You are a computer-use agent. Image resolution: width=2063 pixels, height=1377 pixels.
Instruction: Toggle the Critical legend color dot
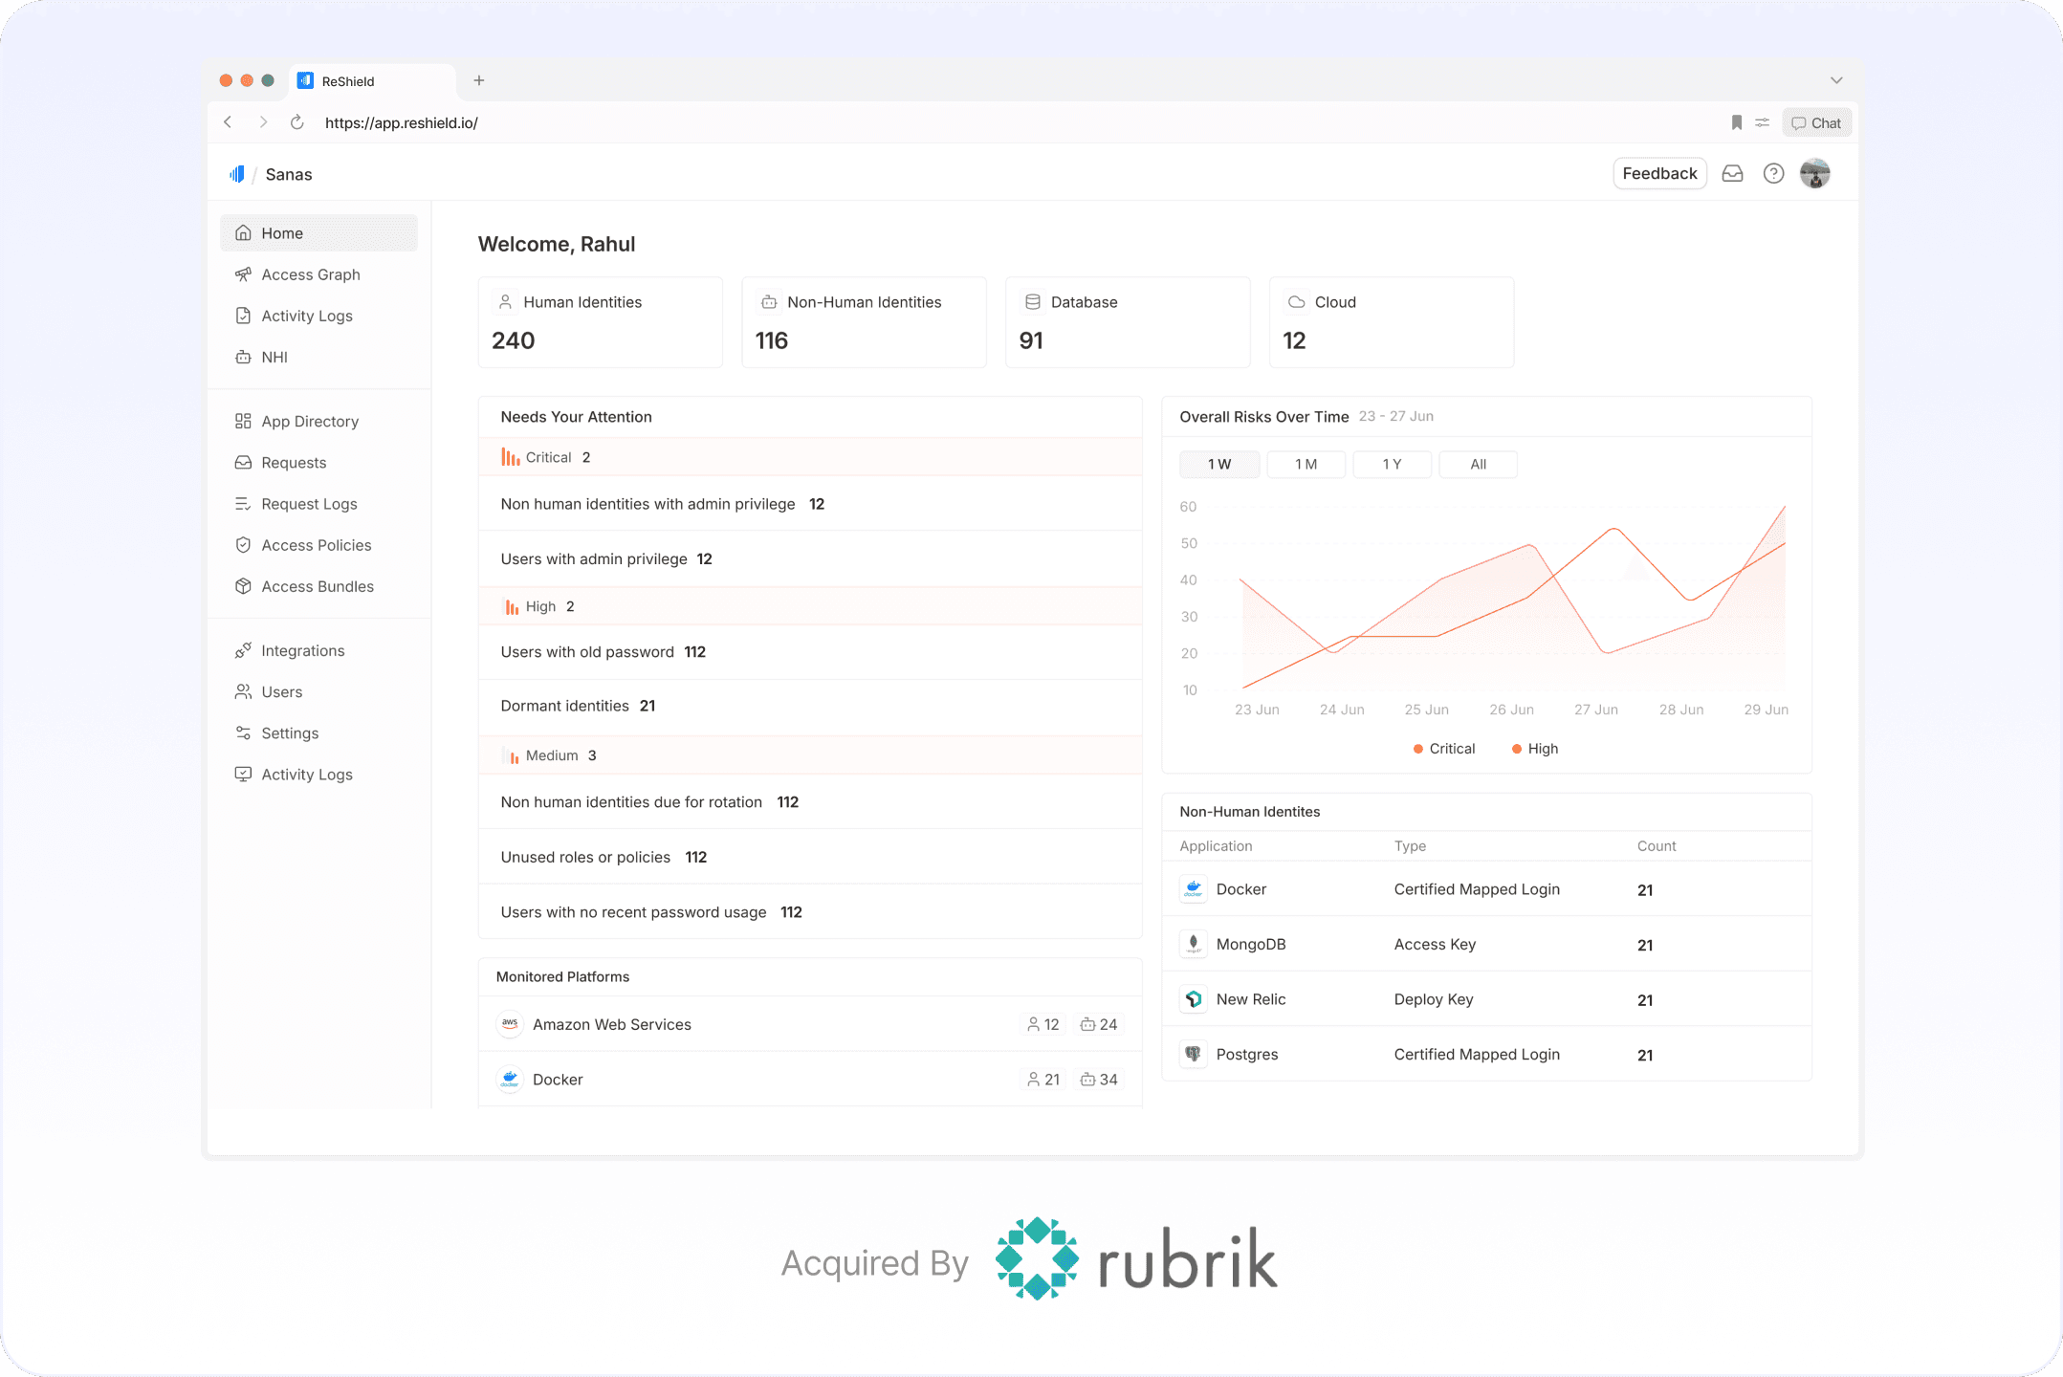[1418, 749]
